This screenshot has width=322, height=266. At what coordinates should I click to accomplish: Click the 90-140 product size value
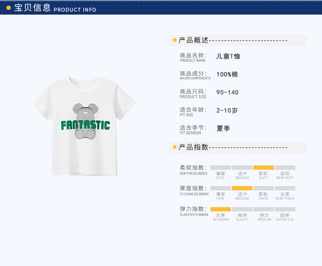click(x=227, y=92)
